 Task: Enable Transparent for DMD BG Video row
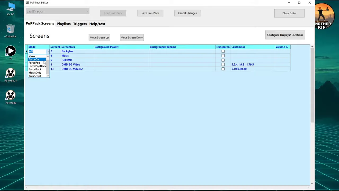tap(223, 64)
